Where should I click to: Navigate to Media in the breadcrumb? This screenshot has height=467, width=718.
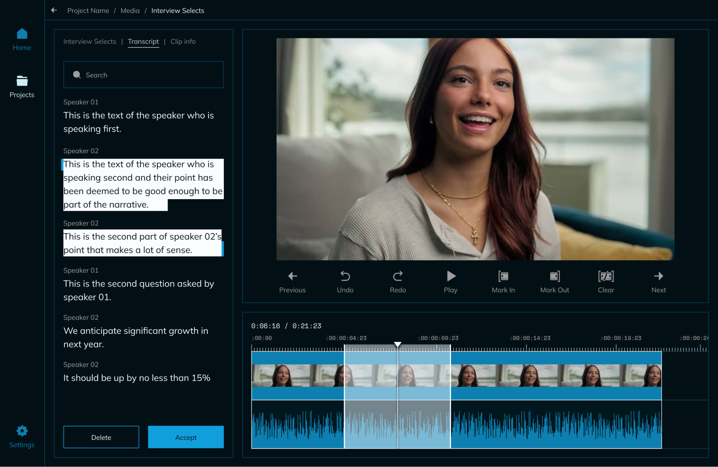pyautogui.click(x=130, y=11)
